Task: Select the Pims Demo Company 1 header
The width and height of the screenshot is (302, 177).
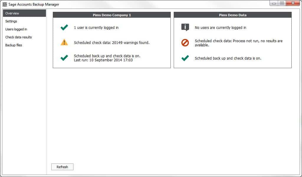Action: pyautogui.click(x=112, y=15)
